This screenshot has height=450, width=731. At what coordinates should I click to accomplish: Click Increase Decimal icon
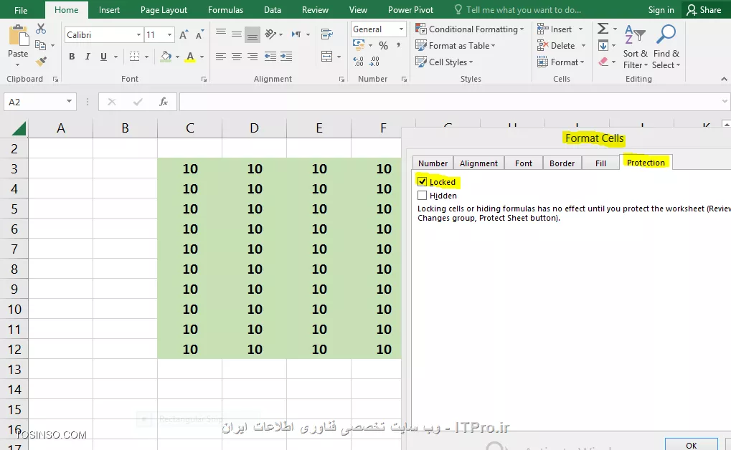(358, 61)
